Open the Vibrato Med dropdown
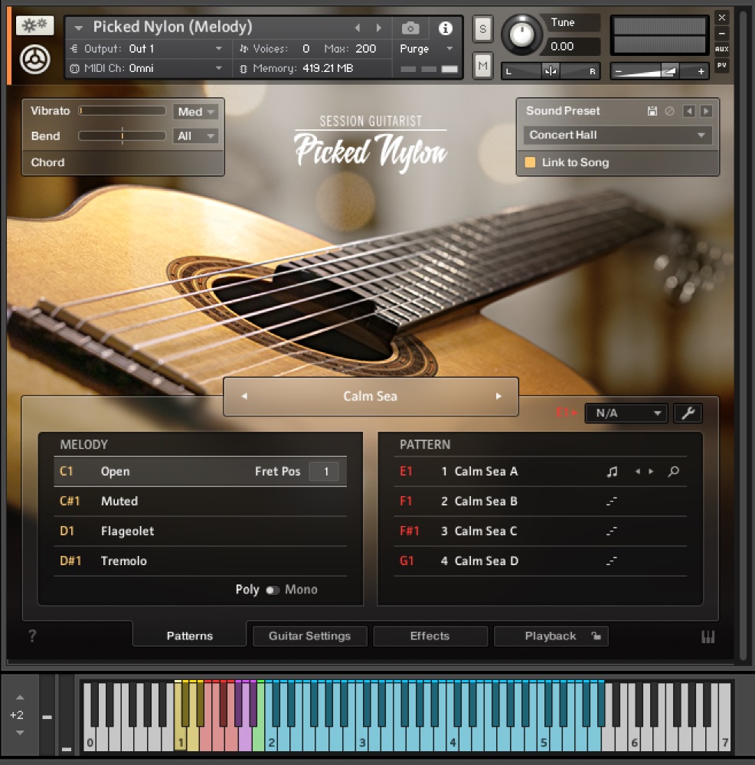The width and height of the screenshot is (755, 765). click(195, 112)
